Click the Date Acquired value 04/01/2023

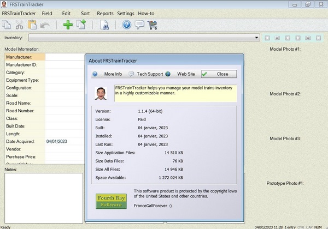(x=57, y=141)
